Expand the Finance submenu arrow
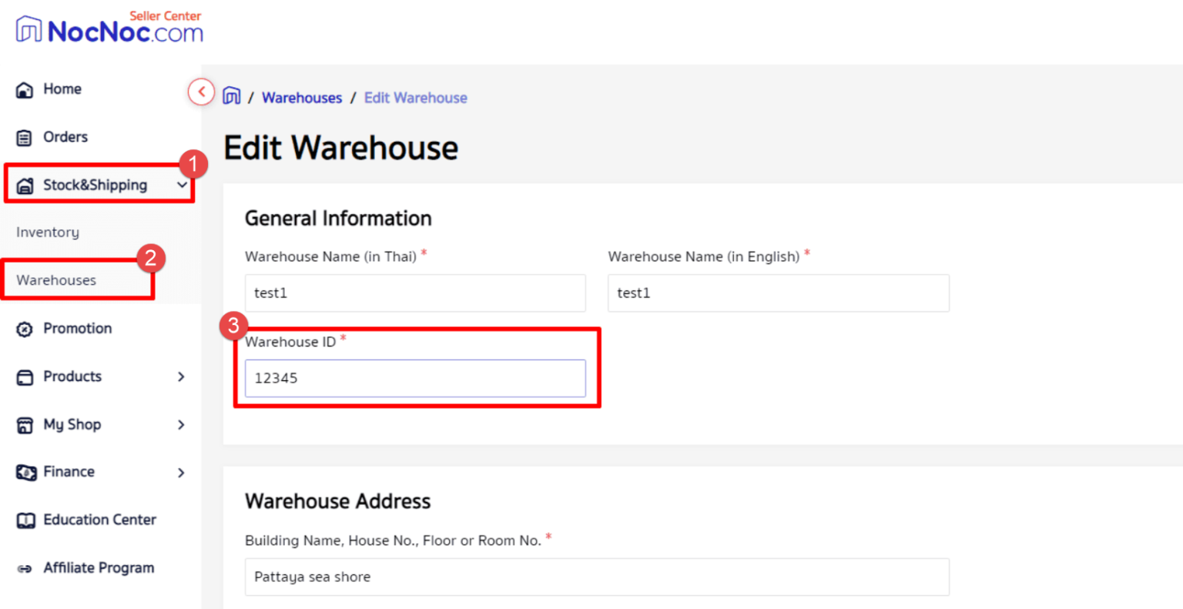The height and width of the screenshot is (609, 1183). click(181, 472)
